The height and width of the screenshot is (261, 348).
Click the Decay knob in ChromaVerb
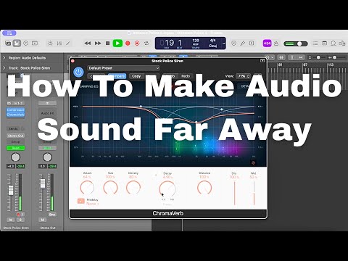(167, 189)
